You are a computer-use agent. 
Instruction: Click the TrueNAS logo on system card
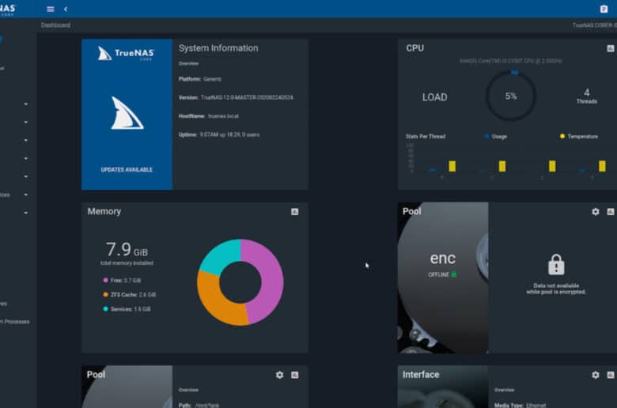[127, 54]
